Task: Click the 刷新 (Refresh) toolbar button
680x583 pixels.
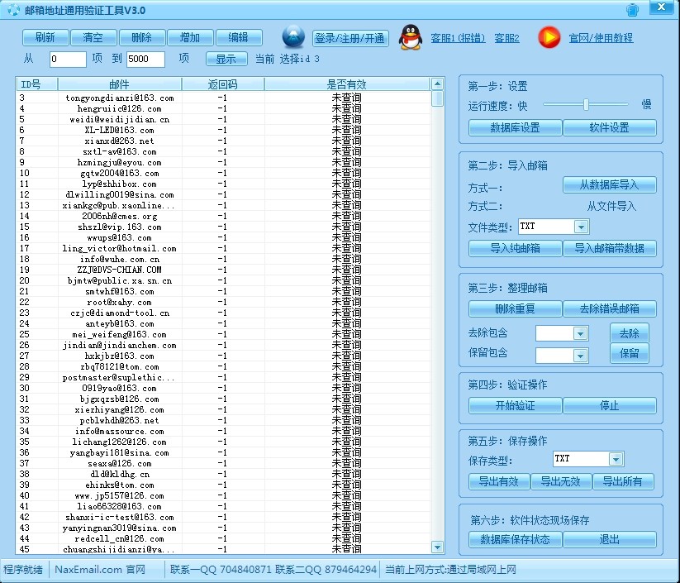Action: point(45,37)
